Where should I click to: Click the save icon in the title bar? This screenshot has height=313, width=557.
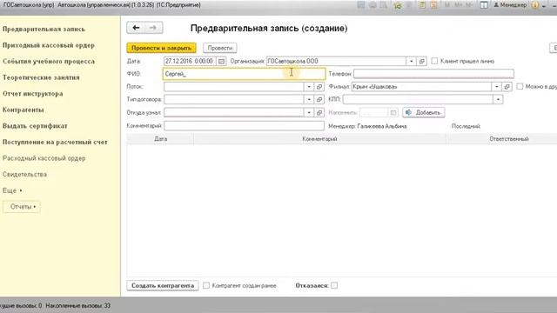tap(361, 5)
